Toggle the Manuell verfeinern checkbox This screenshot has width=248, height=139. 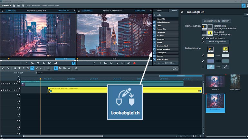coord(203,38)
